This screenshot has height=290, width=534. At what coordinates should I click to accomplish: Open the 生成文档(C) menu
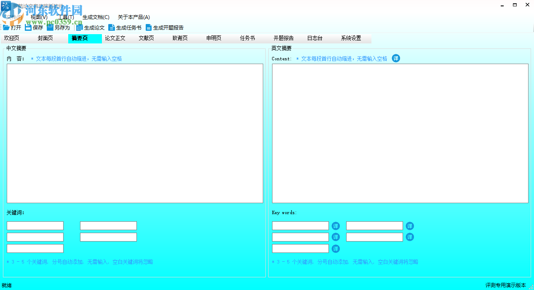(x=96, y=17)
